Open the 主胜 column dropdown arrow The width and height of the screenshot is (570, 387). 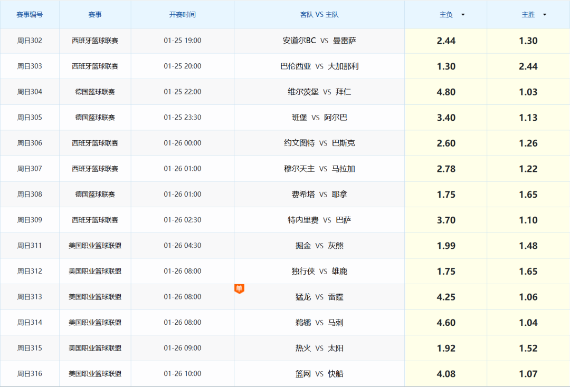(545, 15)
